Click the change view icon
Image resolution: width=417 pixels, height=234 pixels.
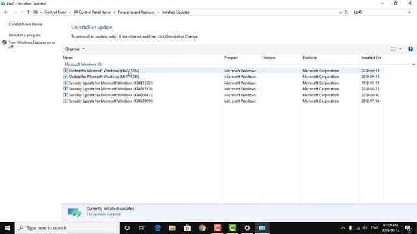tap(394, 49)
